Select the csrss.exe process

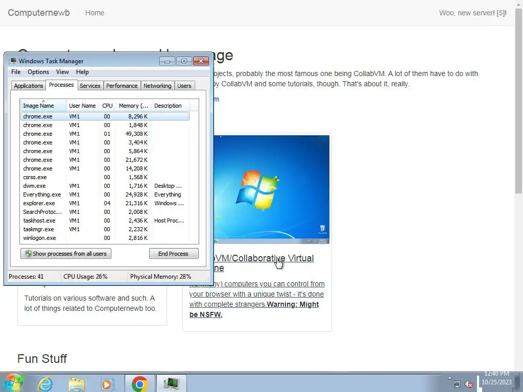pos(105,177)
